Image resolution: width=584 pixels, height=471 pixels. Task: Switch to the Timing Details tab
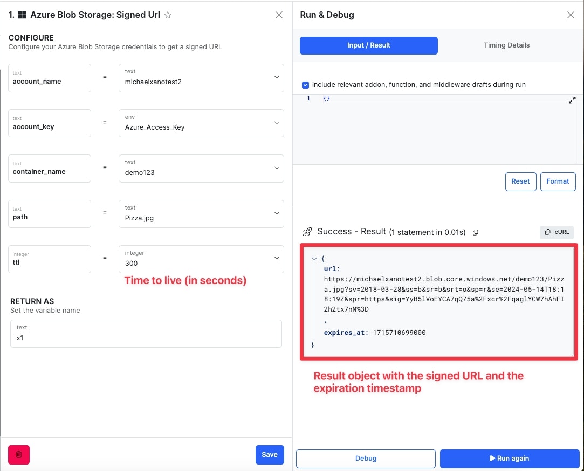pyautogui.click(x=506, y=45)
